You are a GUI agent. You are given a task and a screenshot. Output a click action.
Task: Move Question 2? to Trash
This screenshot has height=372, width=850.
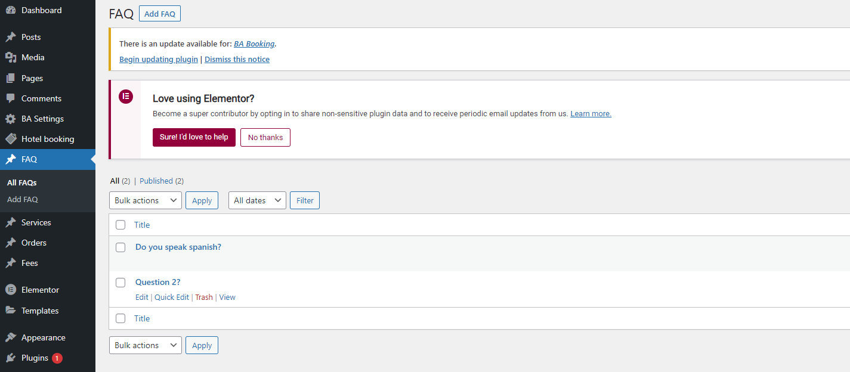[204, 297]
